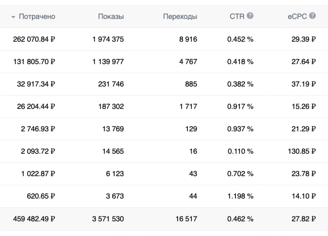Click the 231 746 impressions cell
The width and height of the screenshot is (328, 236).
[x=111, y=84]
